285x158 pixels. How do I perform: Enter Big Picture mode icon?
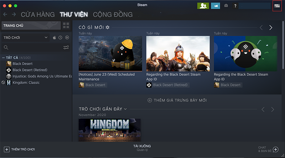point(277,6)
